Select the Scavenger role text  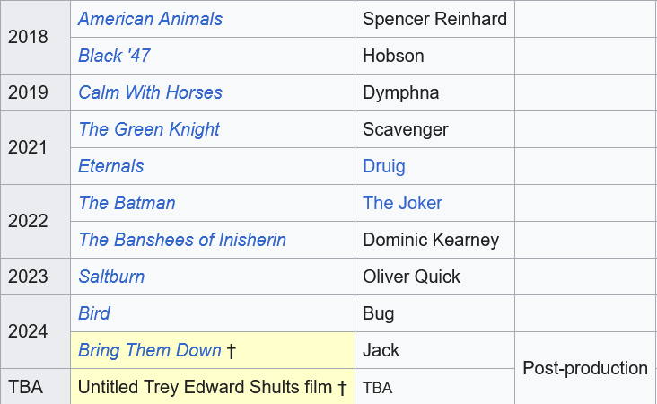tap(405, 129)
